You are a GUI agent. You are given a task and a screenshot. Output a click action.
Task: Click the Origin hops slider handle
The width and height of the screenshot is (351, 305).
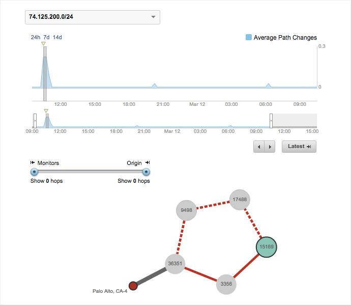point(147,172)
